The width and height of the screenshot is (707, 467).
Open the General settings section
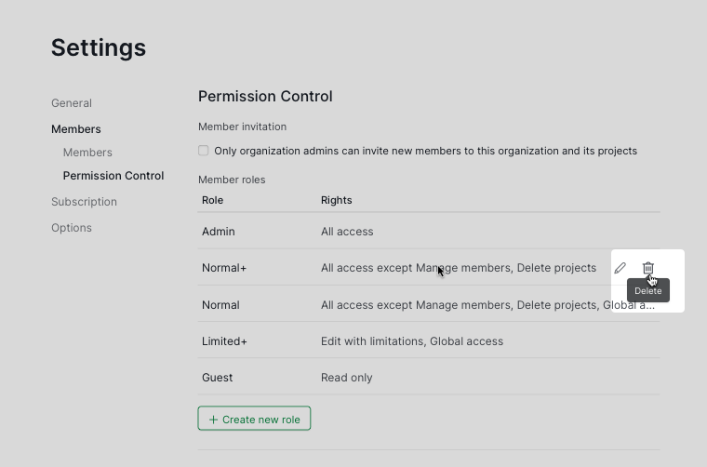(x=72, y=103)
